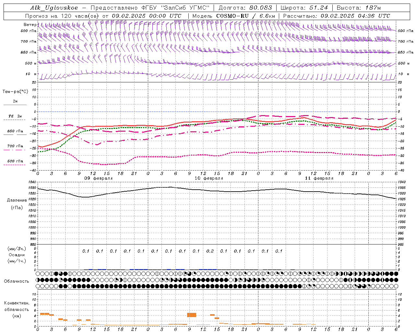Click the (гПа) unit under Давление
The image size is (415, 332).
point(17,207)
